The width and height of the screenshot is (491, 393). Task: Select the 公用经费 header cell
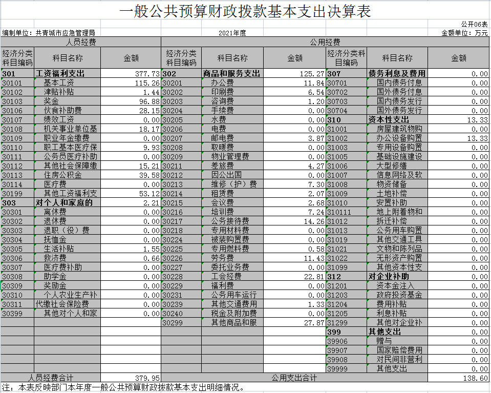[325, 42]
